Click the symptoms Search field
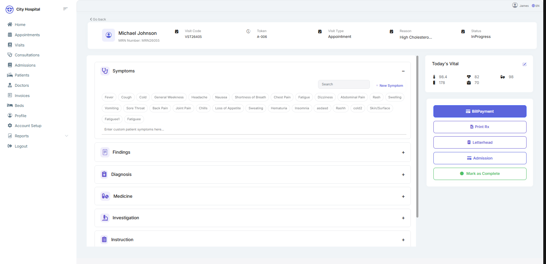The image size is (546, 264). click(344, 84)
